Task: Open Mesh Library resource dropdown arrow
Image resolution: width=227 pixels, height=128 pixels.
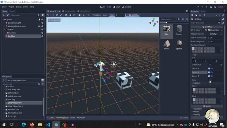Action: pos(221,30)
